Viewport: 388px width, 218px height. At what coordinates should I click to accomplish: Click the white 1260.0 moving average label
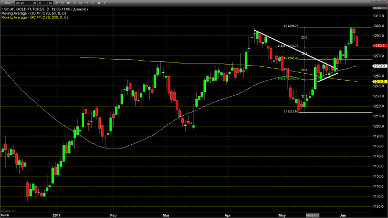click(x=379, y=66)
